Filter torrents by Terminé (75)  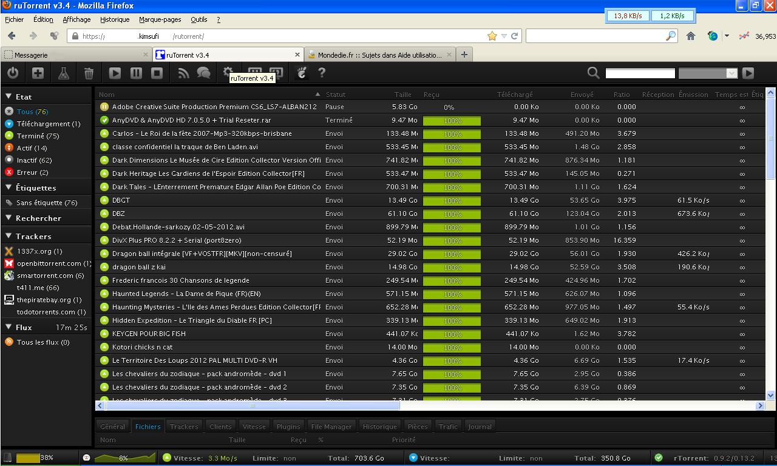point(38,136)
